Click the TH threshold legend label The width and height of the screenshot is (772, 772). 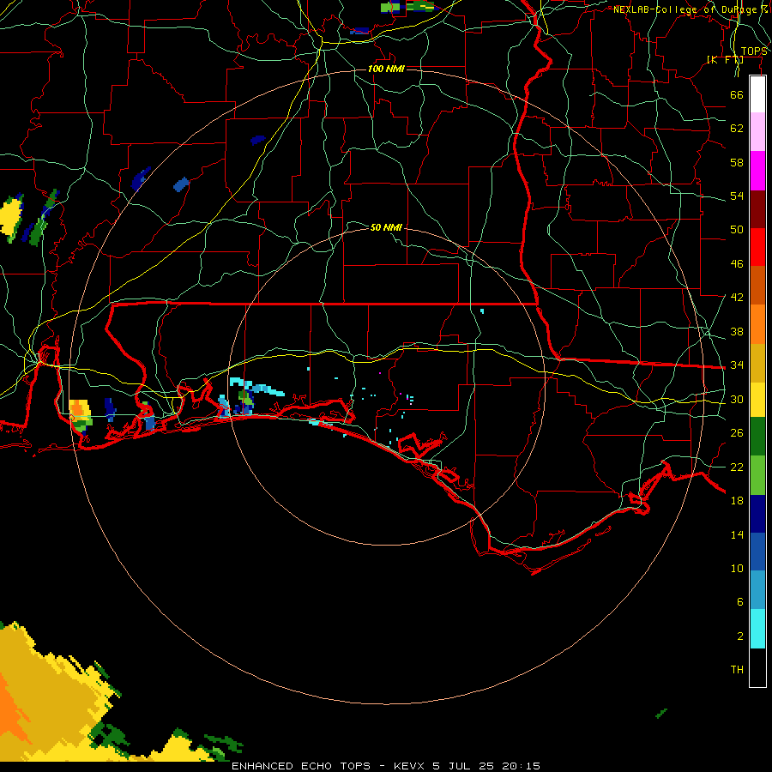737,670
